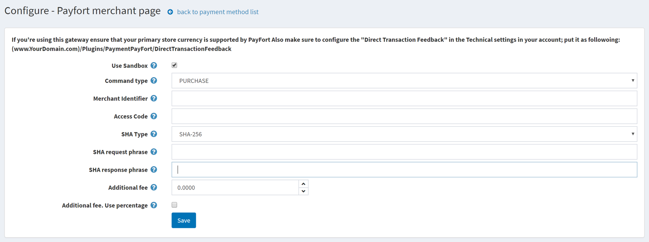Decrease Additional fee with down arrow
Viewport: 649px width, 242px height.
(303, 191)
